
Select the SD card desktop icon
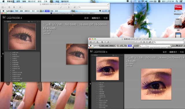click(178, 35)
